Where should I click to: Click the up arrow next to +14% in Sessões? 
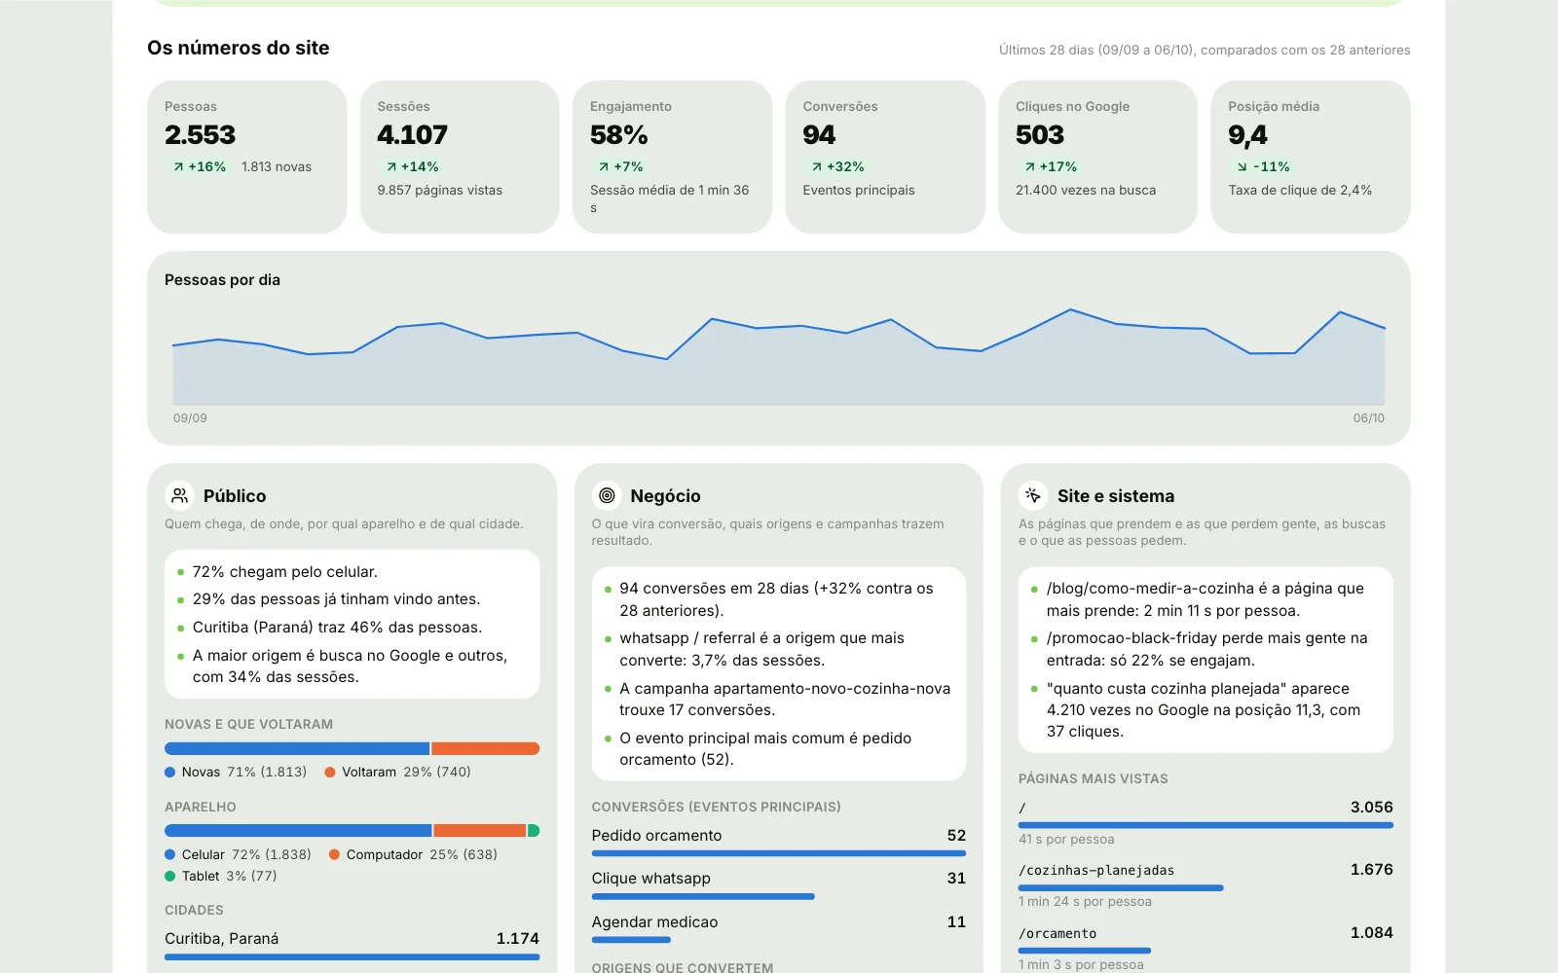pos(391,167)
